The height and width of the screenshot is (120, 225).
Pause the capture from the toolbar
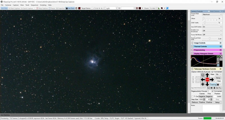[x=52, y=8]
